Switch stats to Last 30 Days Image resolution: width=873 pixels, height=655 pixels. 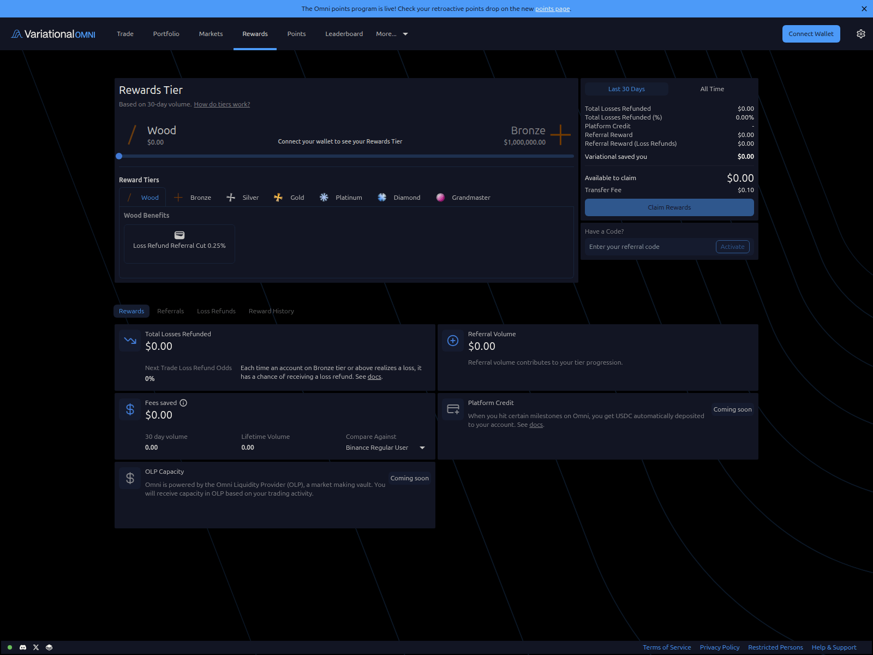[x=626, y=89]
